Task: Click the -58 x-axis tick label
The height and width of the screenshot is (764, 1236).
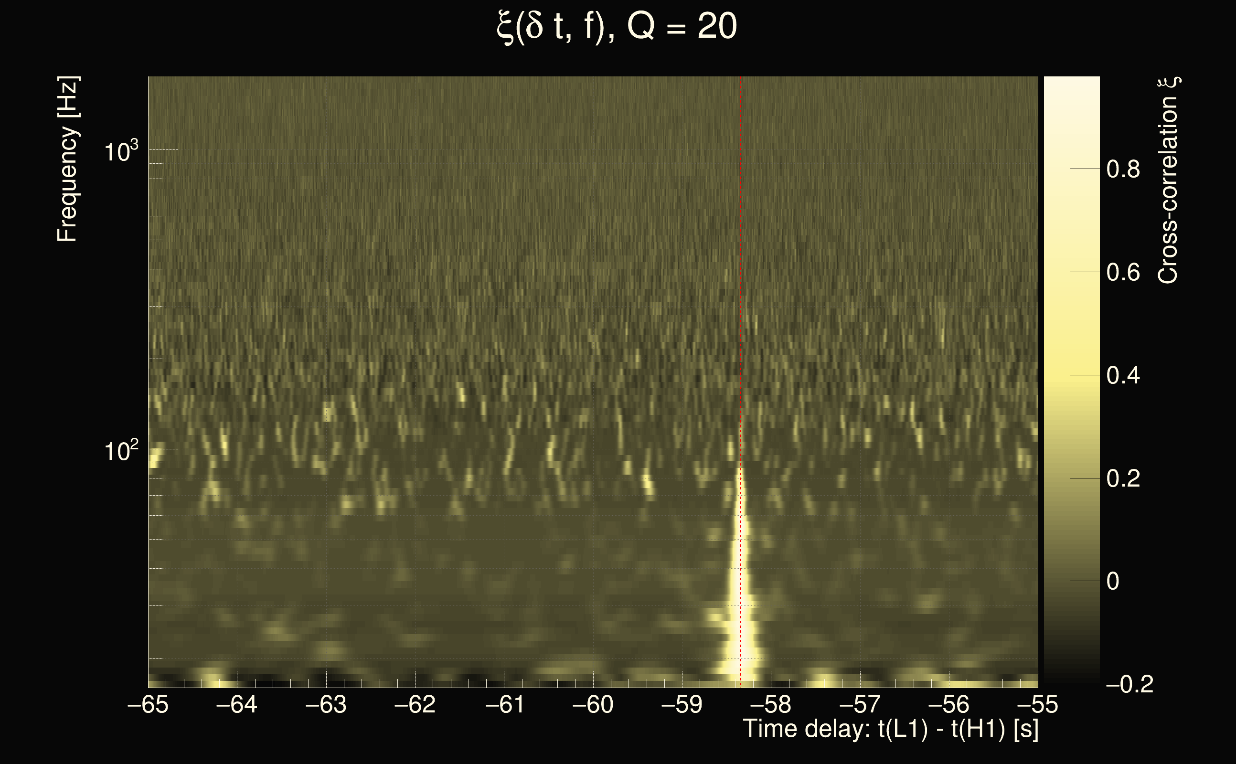Action: [x=771, y=704]
